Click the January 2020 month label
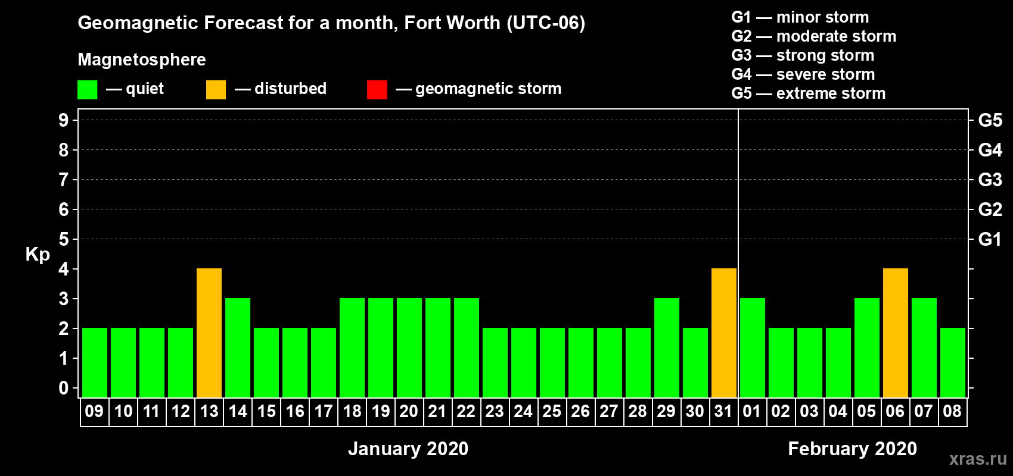 (x=408, y=449)
